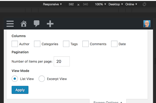156x103 pixels.
Task: Open the Responsive device dropdown
Action: click(x=52, y=4)
